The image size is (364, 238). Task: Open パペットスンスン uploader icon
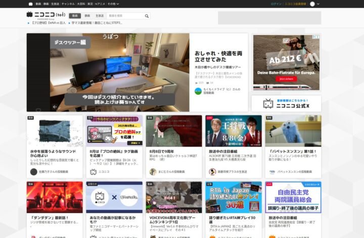coord(272,172)
